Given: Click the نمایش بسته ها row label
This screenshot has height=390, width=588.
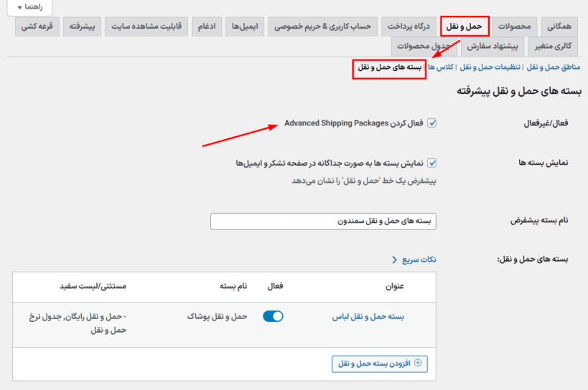Looking at the screenshot, I should tap(543, 163).
